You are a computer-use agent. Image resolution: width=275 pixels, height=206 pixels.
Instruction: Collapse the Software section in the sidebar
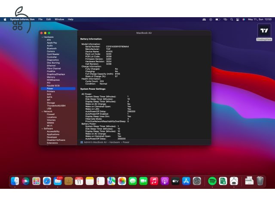tap(42, 129)
